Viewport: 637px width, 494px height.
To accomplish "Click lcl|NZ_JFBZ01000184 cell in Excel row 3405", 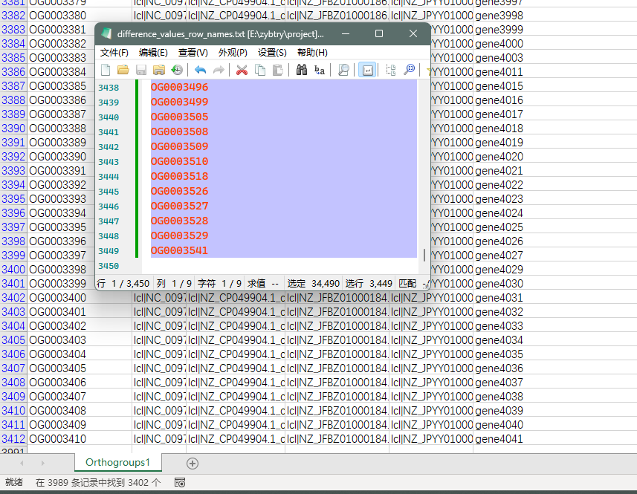I will coord(337,339).
